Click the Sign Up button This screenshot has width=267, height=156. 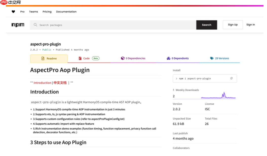[x=233, y=25]
